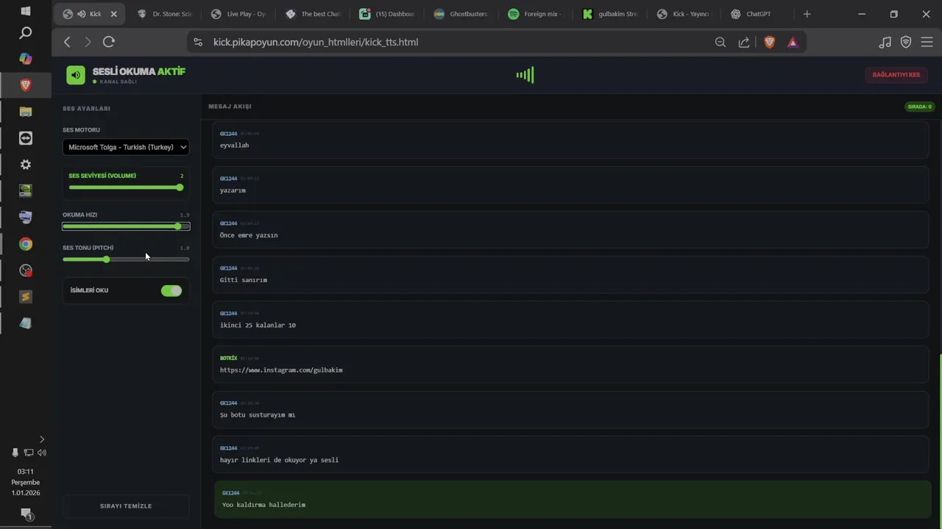The height and width of the screenshot is (529, 942).
Task: Click the Brave Shields lion icon in address bar
Action: coord(769,42)
